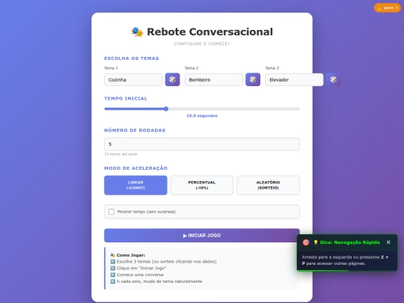Randomize Tema 1 with its dice button

172,79
